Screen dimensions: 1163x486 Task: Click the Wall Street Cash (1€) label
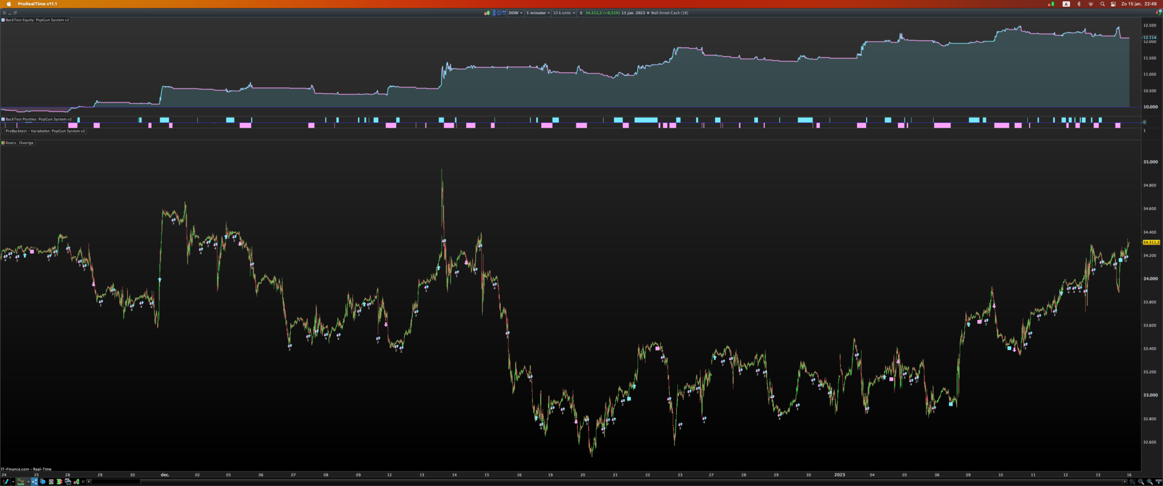click(x=670, y=12)
